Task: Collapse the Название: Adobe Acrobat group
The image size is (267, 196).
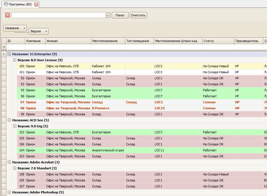Action: 9,162
